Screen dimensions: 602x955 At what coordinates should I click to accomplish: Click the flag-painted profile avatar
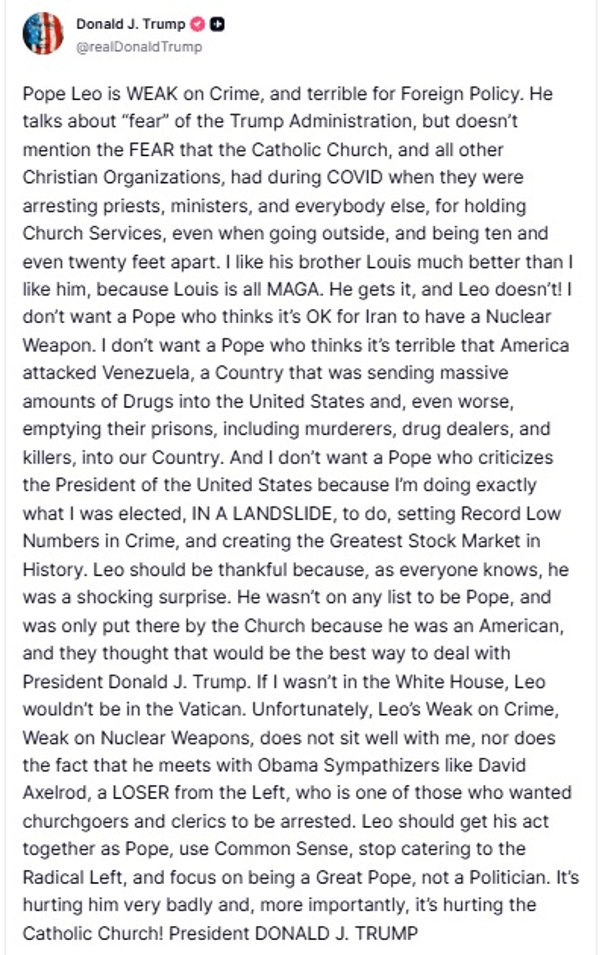tap(43, 33)
